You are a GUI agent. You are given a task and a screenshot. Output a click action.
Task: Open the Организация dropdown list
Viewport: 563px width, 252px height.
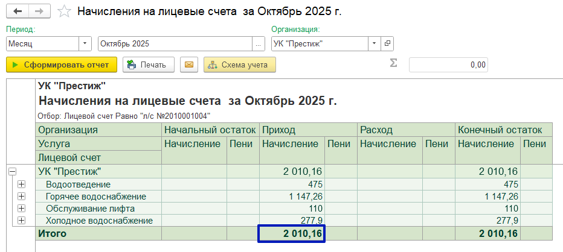374,44
